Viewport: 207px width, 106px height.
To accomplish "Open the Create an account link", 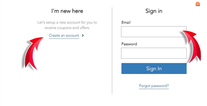I will 64,36.
